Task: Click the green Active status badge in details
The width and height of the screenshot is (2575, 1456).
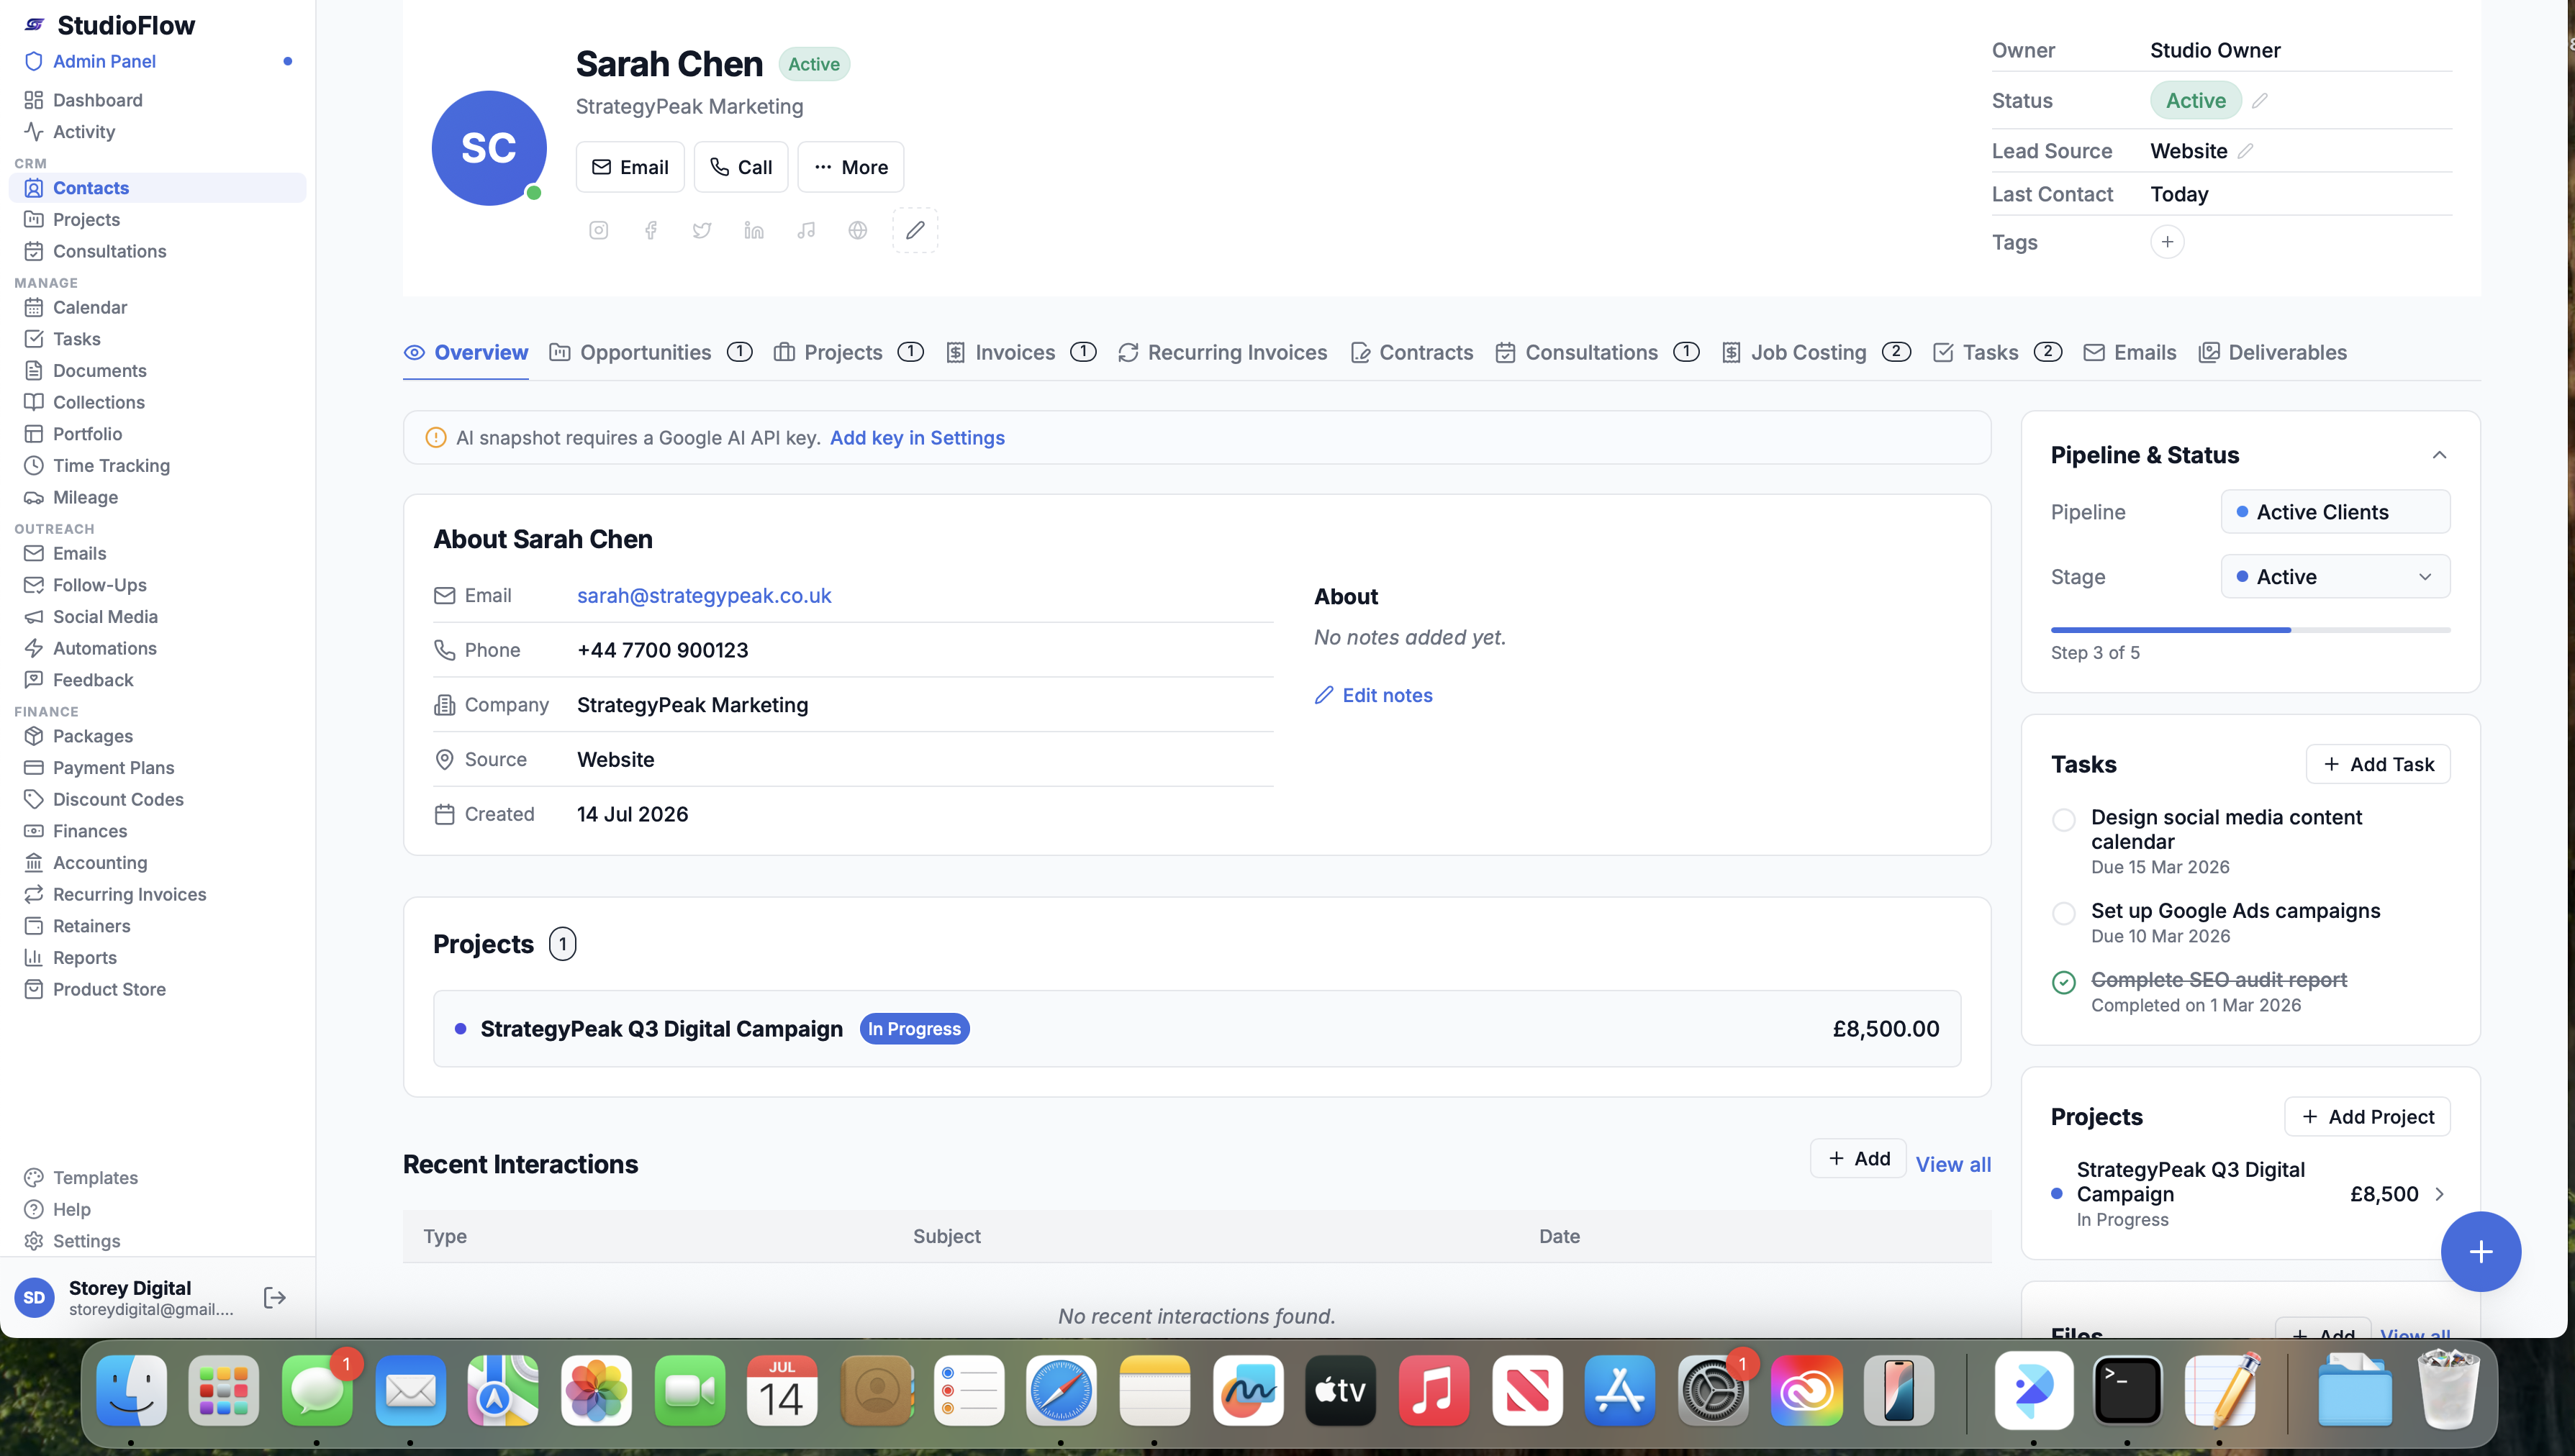Action: (2196, 101)
